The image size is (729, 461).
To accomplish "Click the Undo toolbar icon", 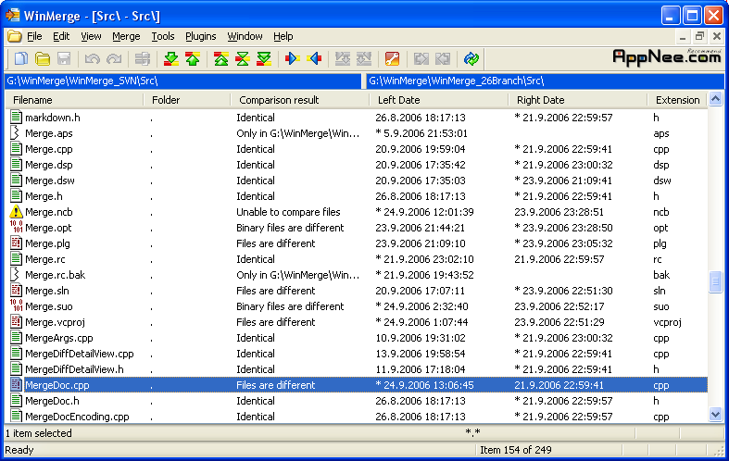I will click(93, 58).
